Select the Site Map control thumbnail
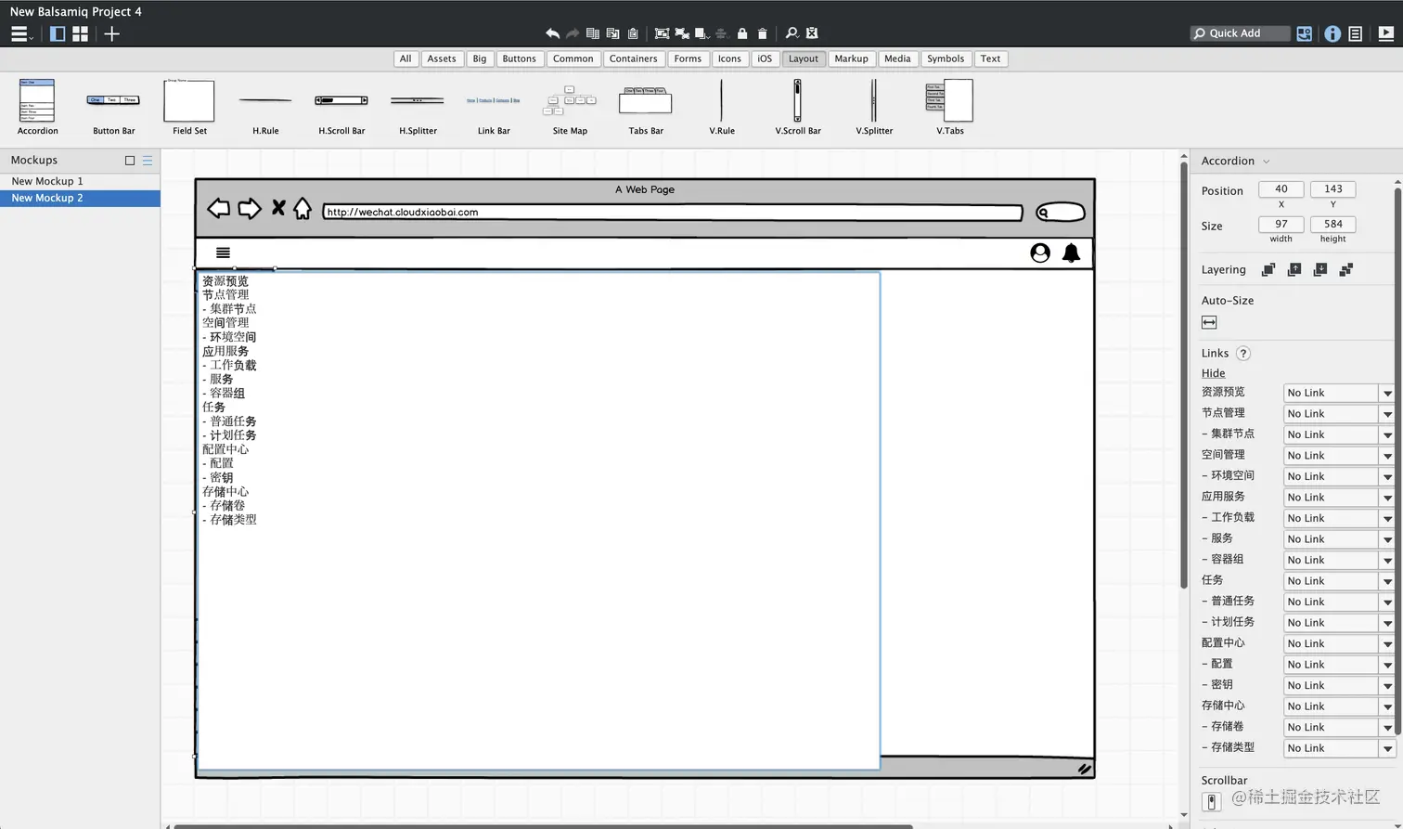 570,107
